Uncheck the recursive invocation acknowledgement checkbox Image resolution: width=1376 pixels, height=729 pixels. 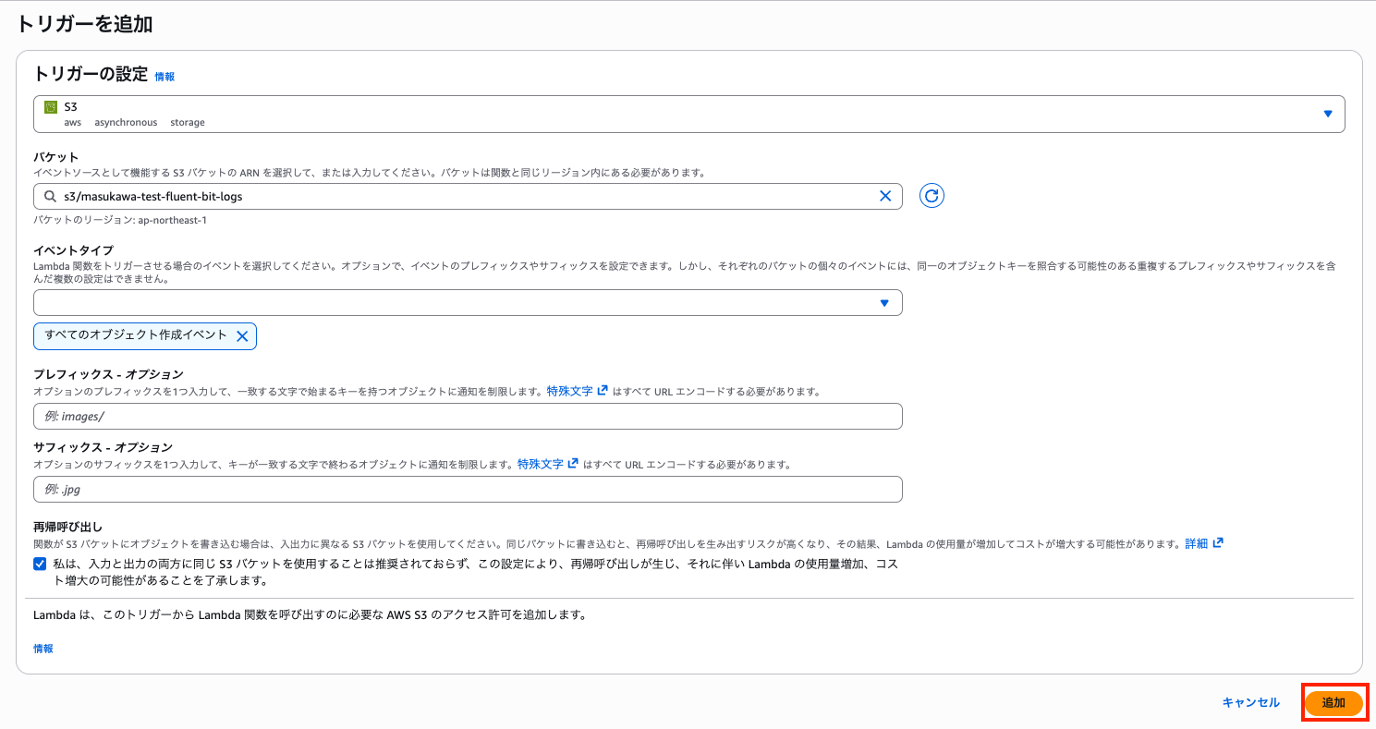[x=39, y=563]
